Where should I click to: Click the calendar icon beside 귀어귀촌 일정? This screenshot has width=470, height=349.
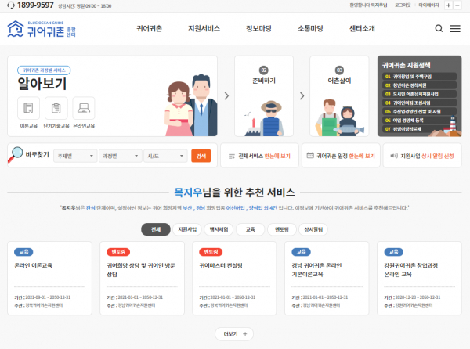pyautogui.click(x=310, y=156)
